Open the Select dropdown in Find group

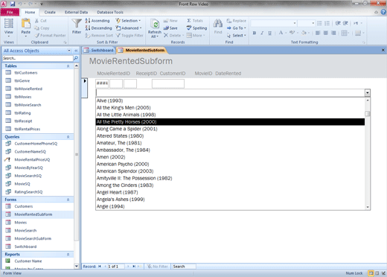(x=236, y=36)
